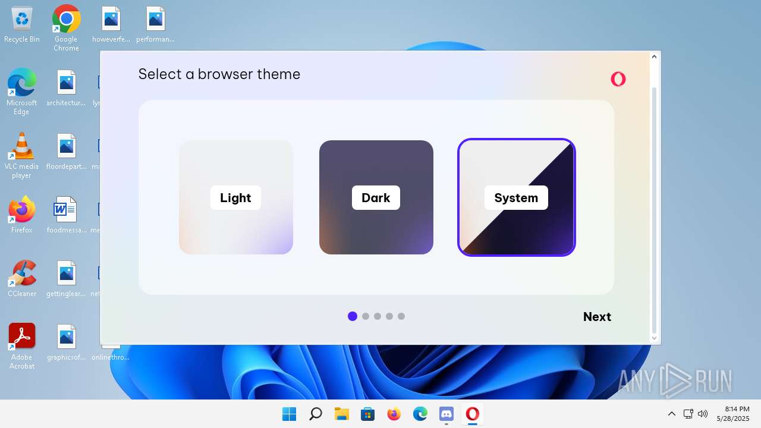Click the vertical scrollbar thumb in the setup dialog
The width and height of the screenshot is (761, 428).
[x=654, y=210]
